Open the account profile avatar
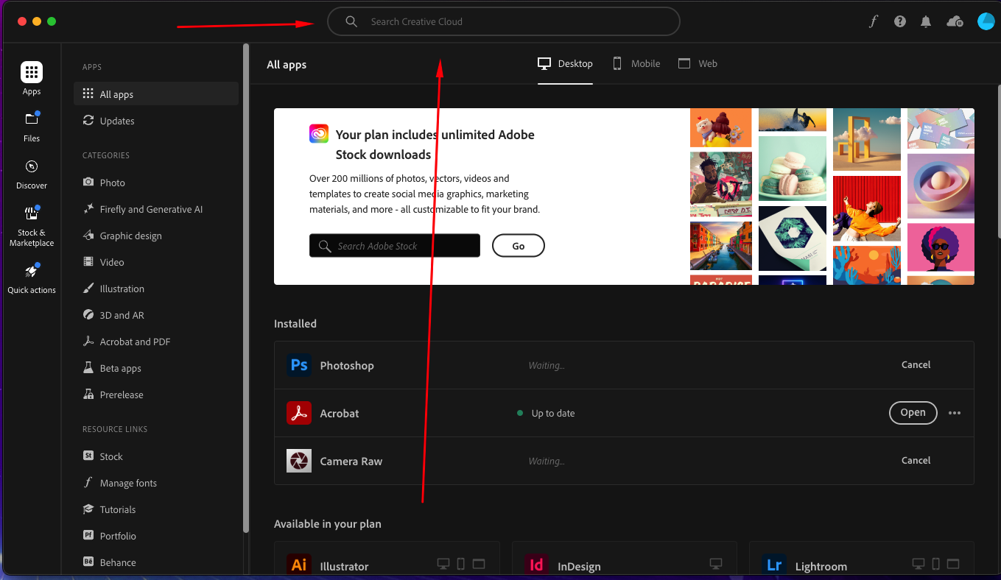 [x=986, y=21]
